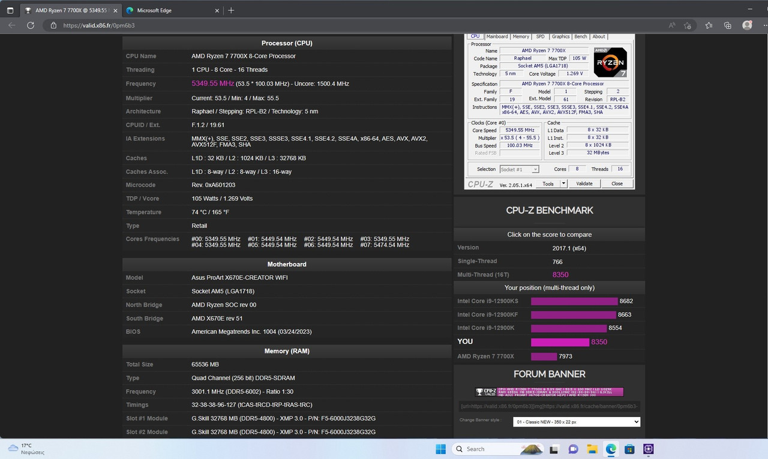
Task: Open a new browser tab with plus icon
Action: 232,10
